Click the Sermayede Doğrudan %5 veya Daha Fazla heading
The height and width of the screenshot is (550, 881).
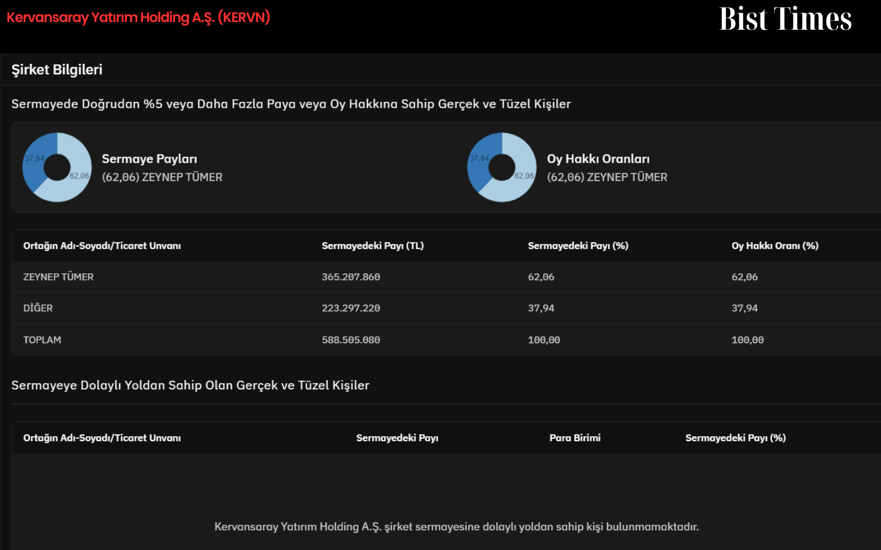(x=291, y=104)
